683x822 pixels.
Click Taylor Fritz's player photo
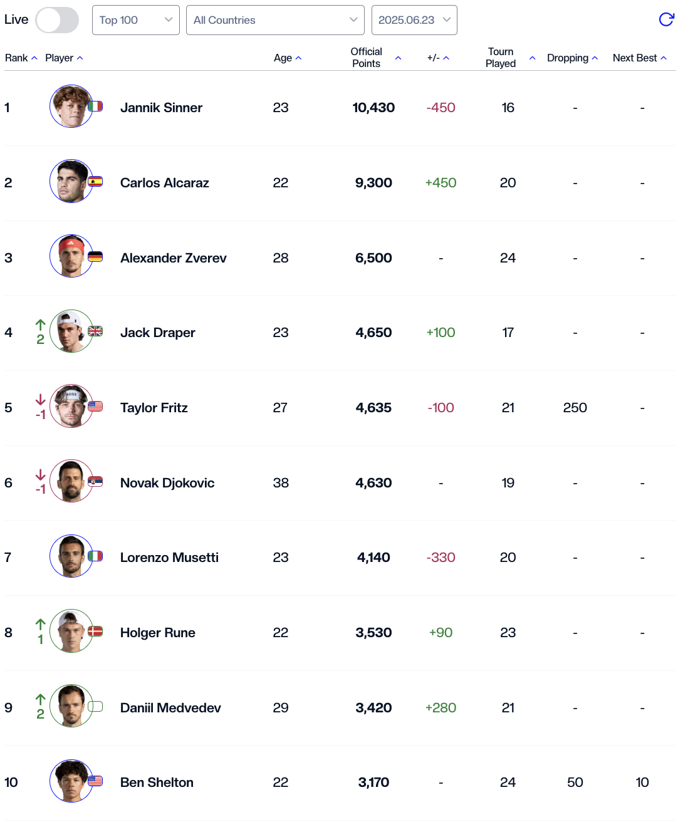coord(71,406)
